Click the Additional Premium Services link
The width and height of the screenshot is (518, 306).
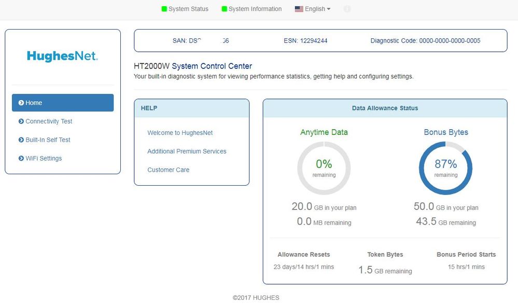tap(187, 151)
